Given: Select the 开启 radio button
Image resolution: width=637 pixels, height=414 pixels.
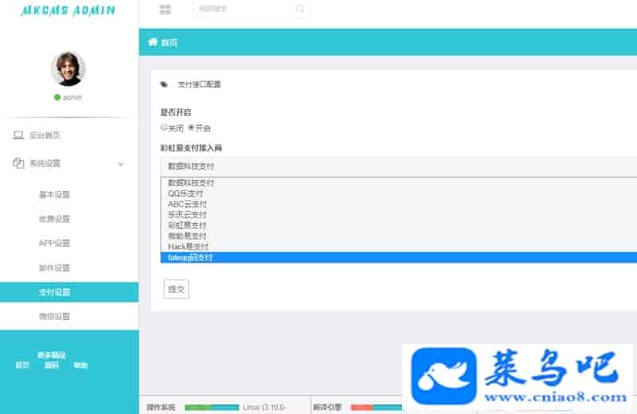Looking at the screenshot, I should click(x=191, y=127).
